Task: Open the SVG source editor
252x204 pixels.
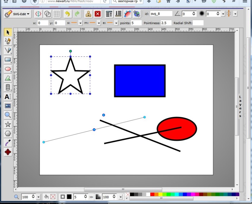Action: [38, 14]
